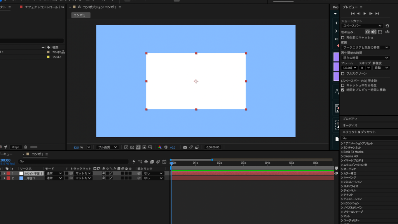Take snapshot with camera icon
This screenshot has width=398, height=224.
click(x=185, y=147)
